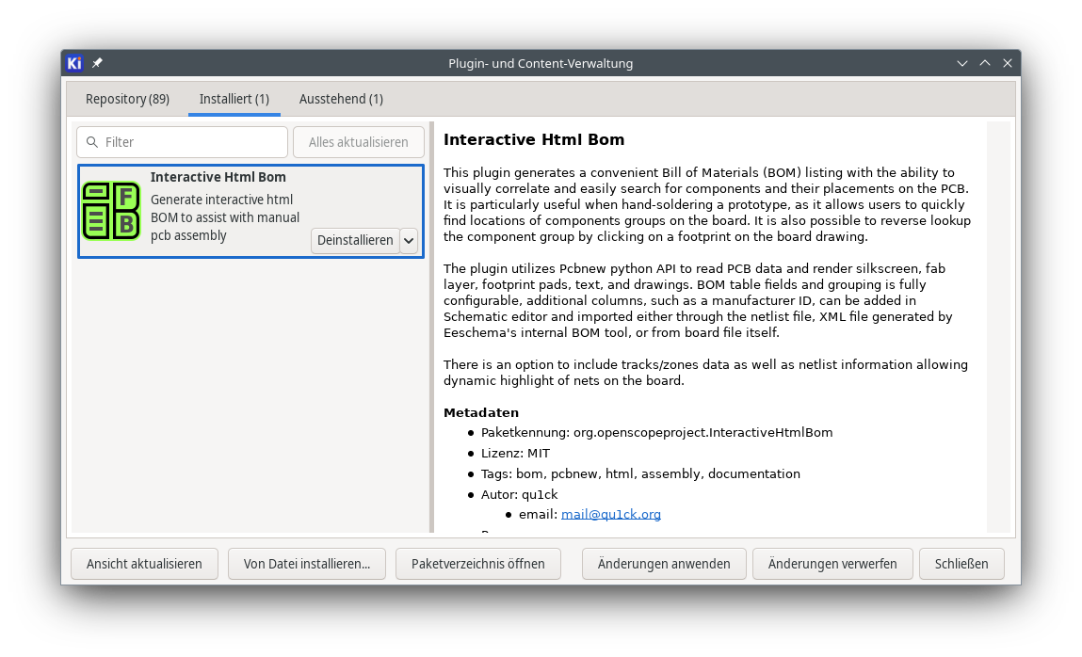
Task: Open the Deinstallieren action dropdown arrow
Action: (409, 240)
